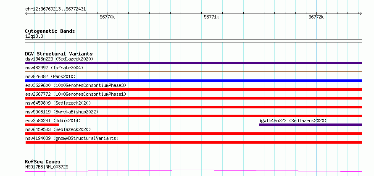
Task: Click the thin brown nsv482992 variant line
Action: pyautogui.click(x=193, y=71)
